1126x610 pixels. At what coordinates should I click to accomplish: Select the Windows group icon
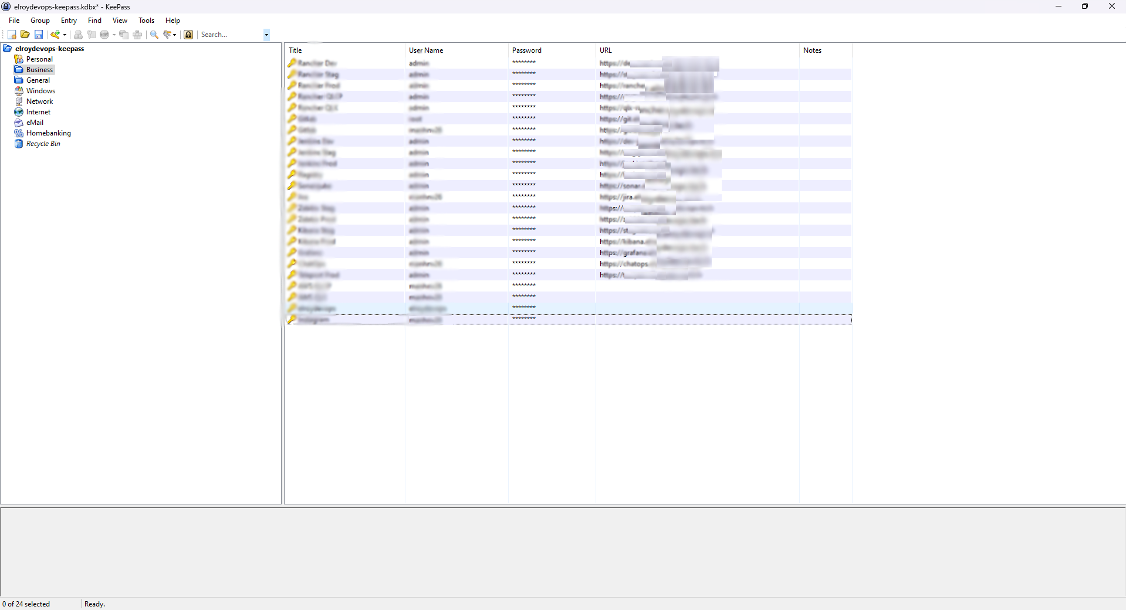point(19,91)
